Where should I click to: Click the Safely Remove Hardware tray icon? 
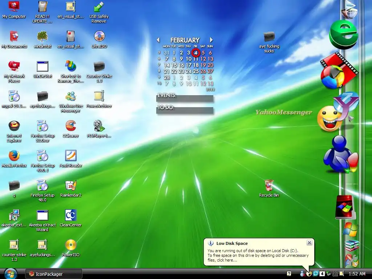[328, 274]
